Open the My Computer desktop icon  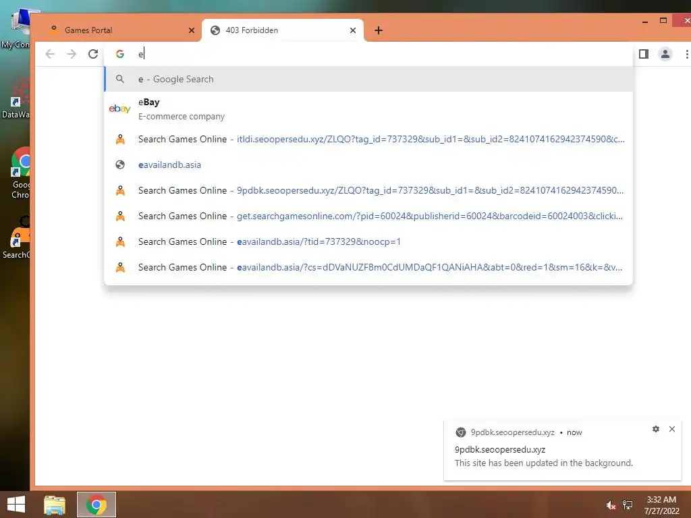(17, 28)
